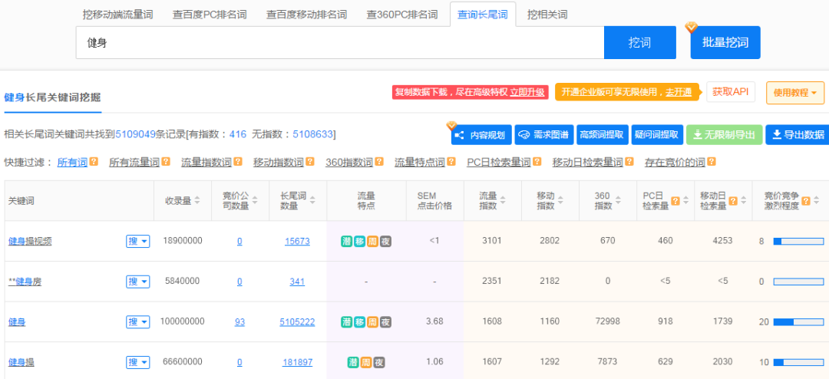Click long-tail count 5105222 link
Viewport: 829px width, 379px height.
(297, 322)
